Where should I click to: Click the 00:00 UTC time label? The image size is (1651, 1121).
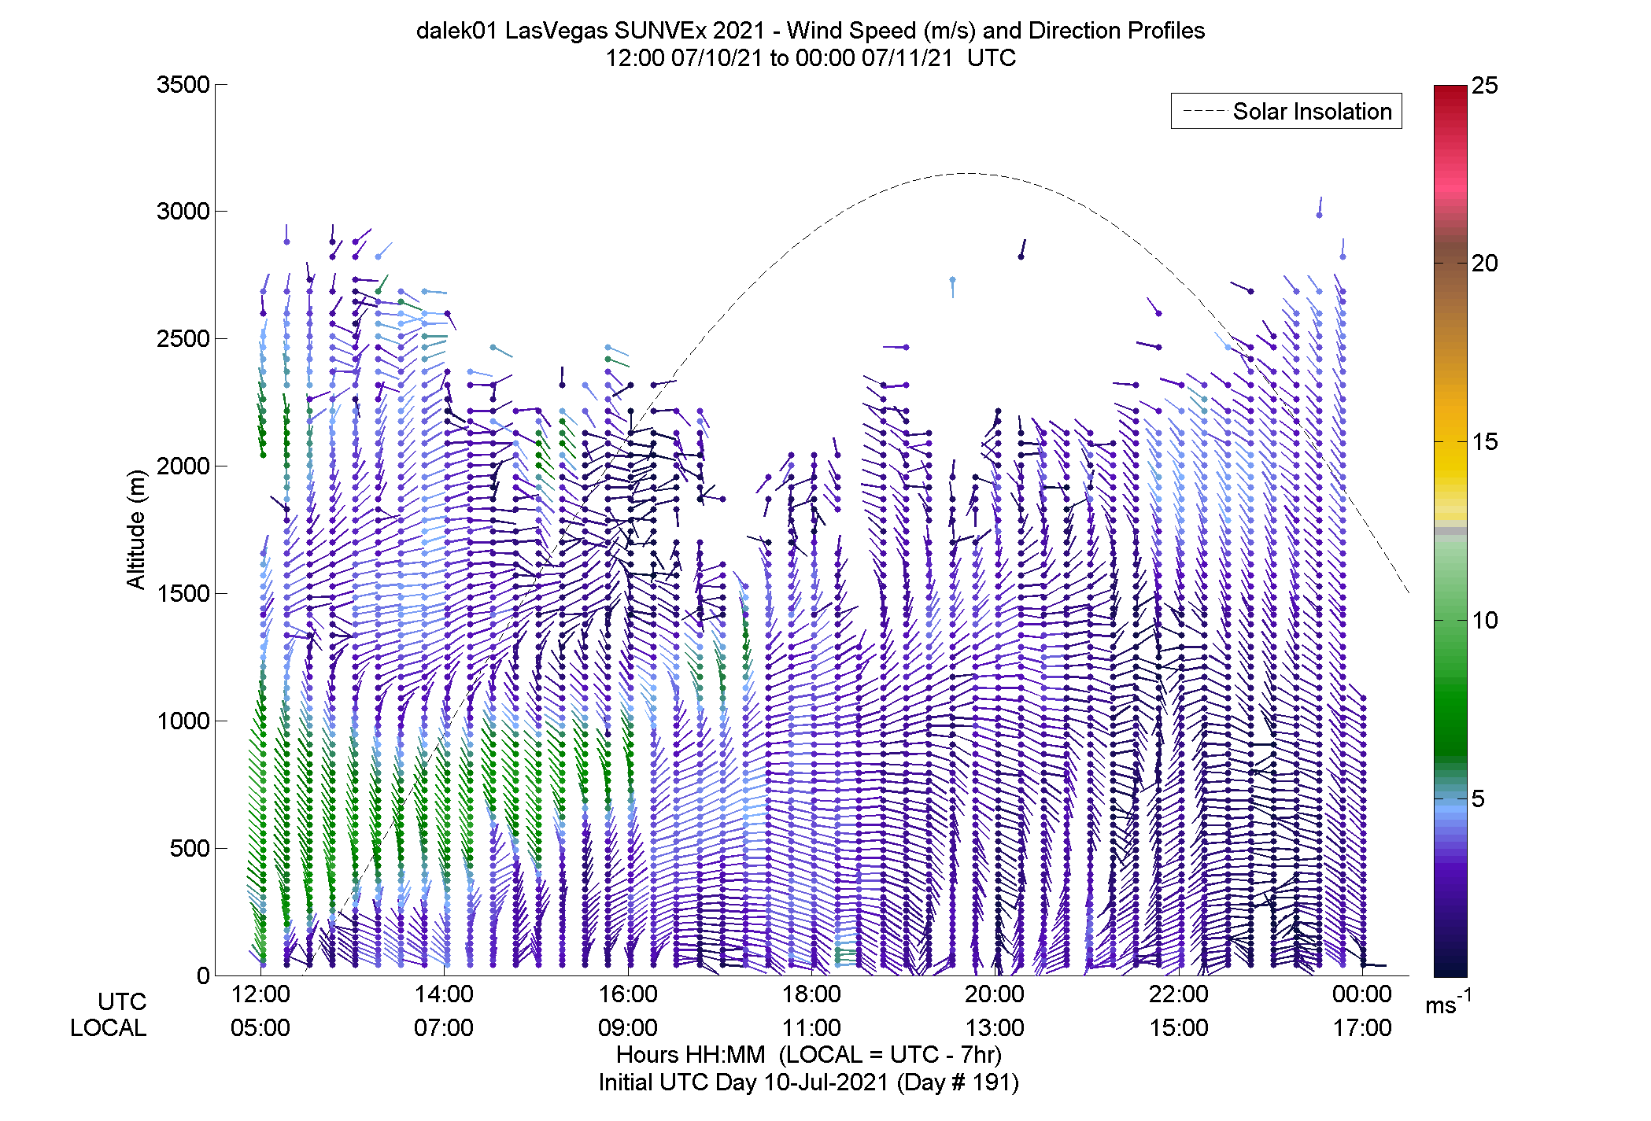coord(1362,994)
